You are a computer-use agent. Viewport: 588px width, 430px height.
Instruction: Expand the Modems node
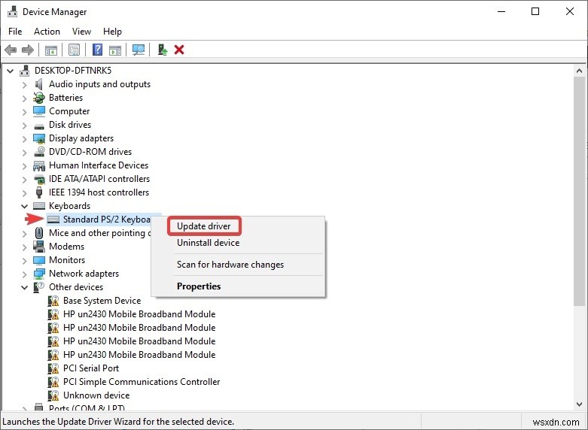click(24, 247)
